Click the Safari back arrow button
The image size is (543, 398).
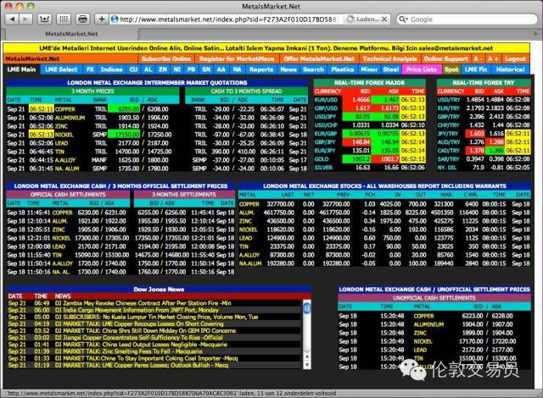click(x=12, y=19)
